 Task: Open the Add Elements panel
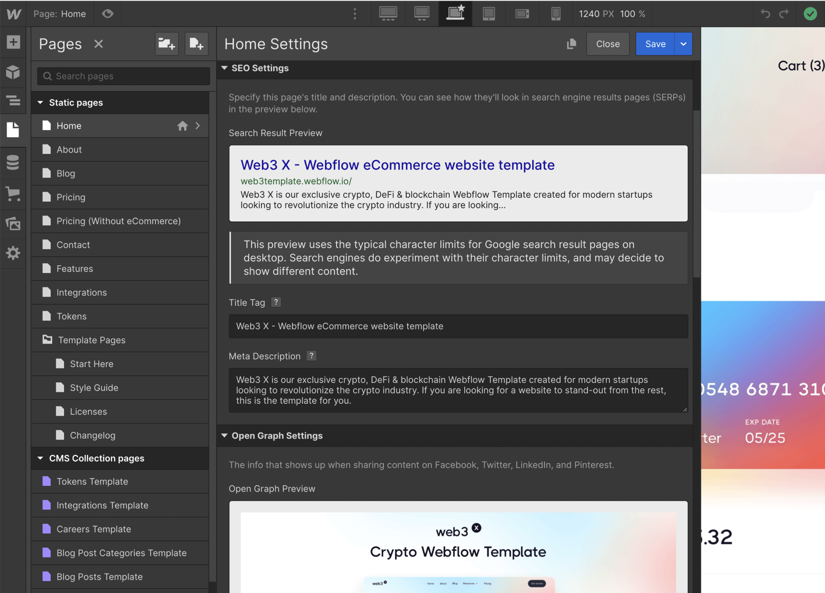[13, 42]
